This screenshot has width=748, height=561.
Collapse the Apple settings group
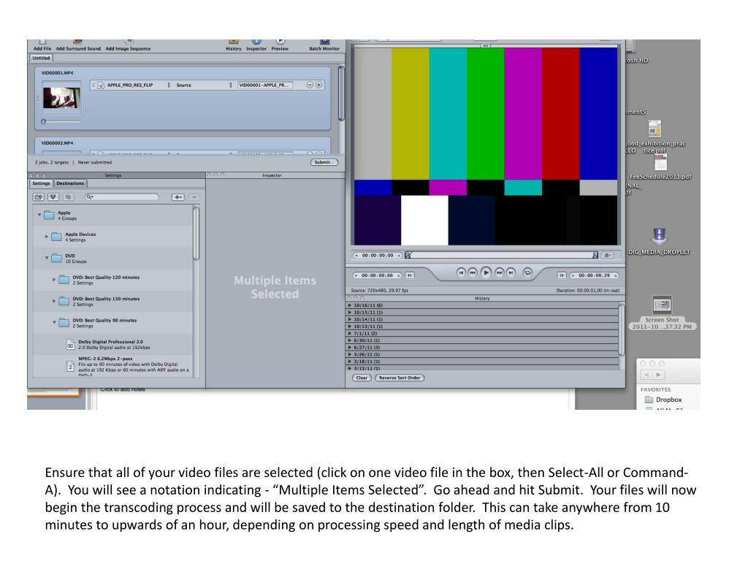39,215
